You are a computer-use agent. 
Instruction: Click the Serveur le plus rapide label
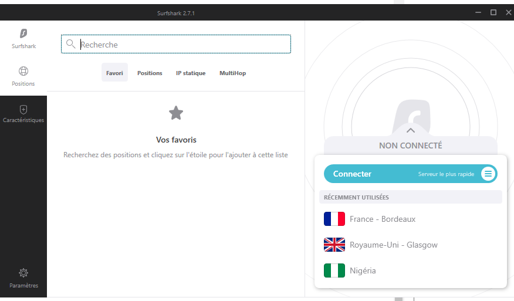click(446, 174)
